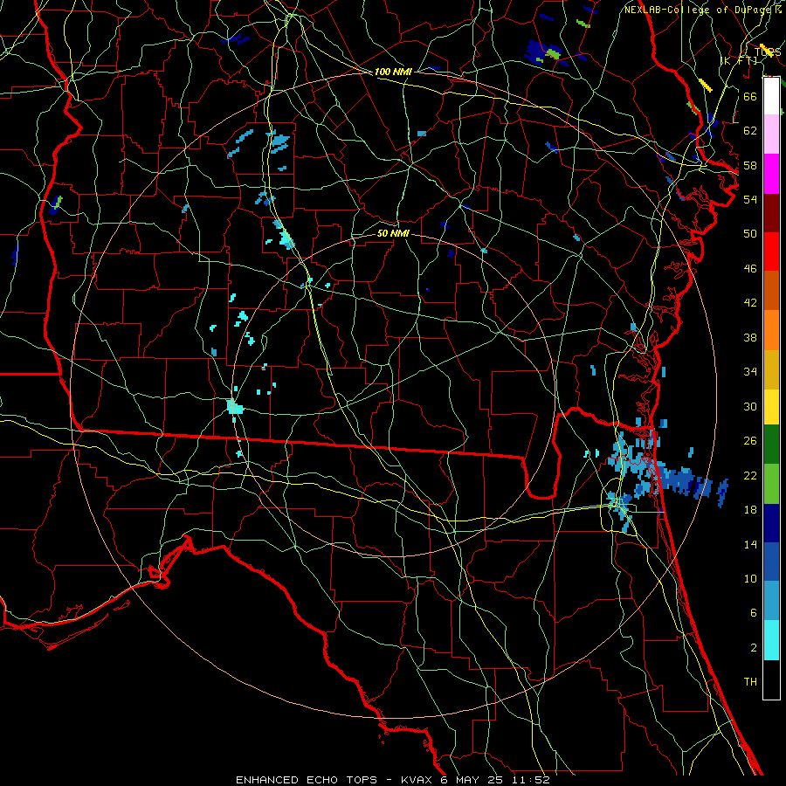The height and width of the screenshot is (786, 786).
Task: Click the bright red legend swatch
Action: [771, 252]
